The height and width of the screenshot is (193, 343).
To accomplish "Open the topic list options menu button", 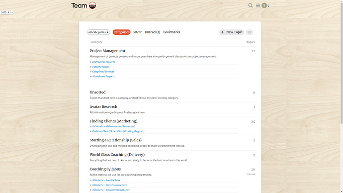I will pyautogui.click(x=250, y=32).
